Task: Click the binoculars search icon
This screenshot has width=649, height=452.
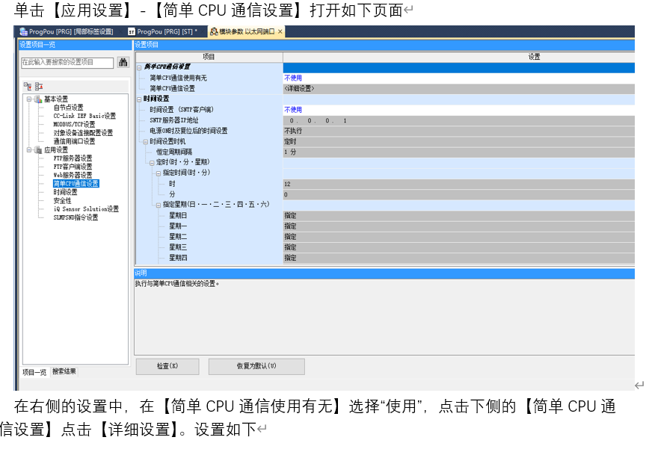Action: click(123, 63)
